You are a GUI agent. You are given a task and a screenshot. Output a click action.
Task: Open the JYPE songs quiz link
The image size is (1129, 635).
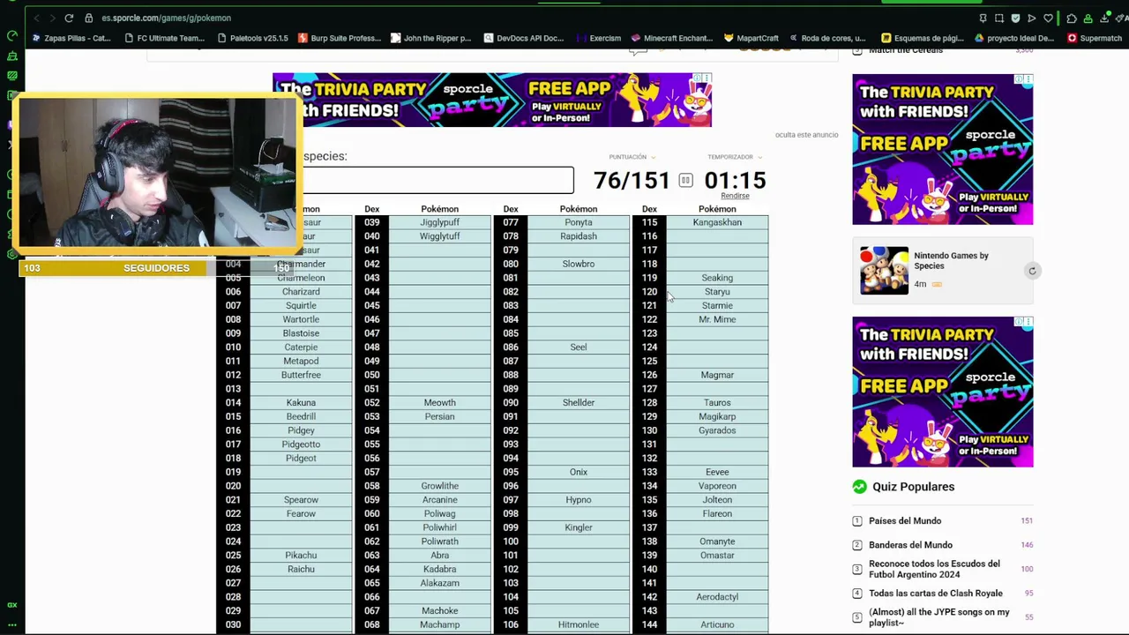pos(939,617)
